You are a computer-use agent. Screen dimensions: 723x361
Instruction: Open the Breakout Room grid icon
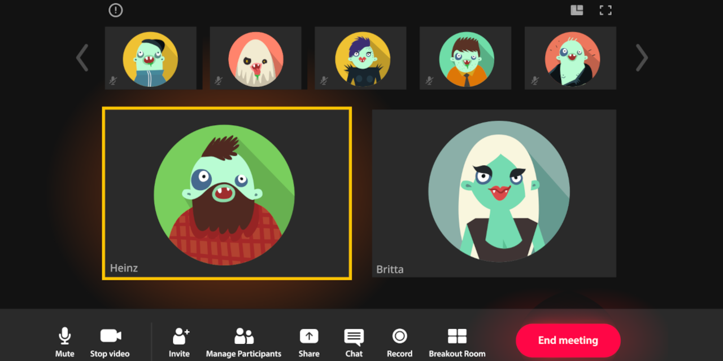[457, 336]
